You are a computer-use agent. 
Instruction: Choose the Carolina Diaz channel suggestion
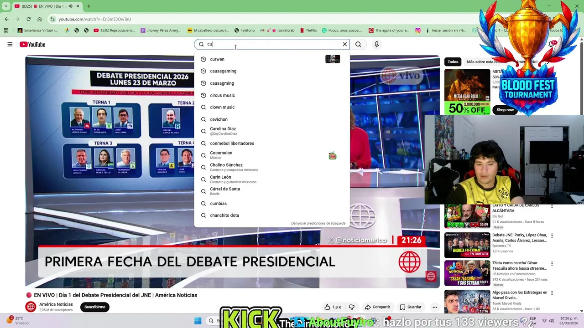tap(272, 131)
